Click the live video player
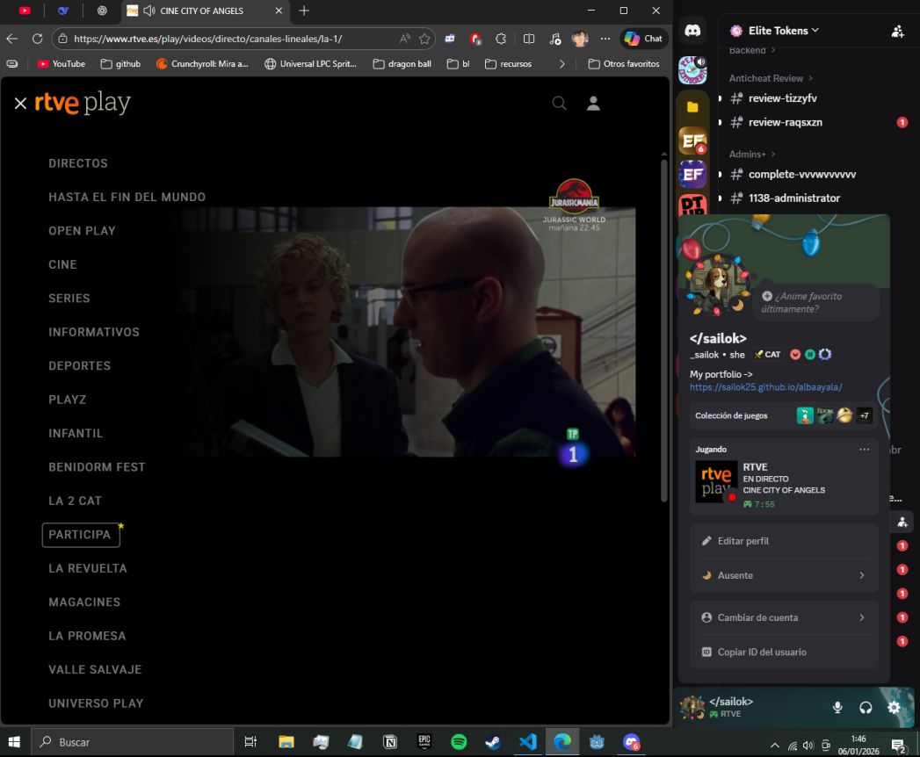Screen dimensions: 920x757 point(405,331)
